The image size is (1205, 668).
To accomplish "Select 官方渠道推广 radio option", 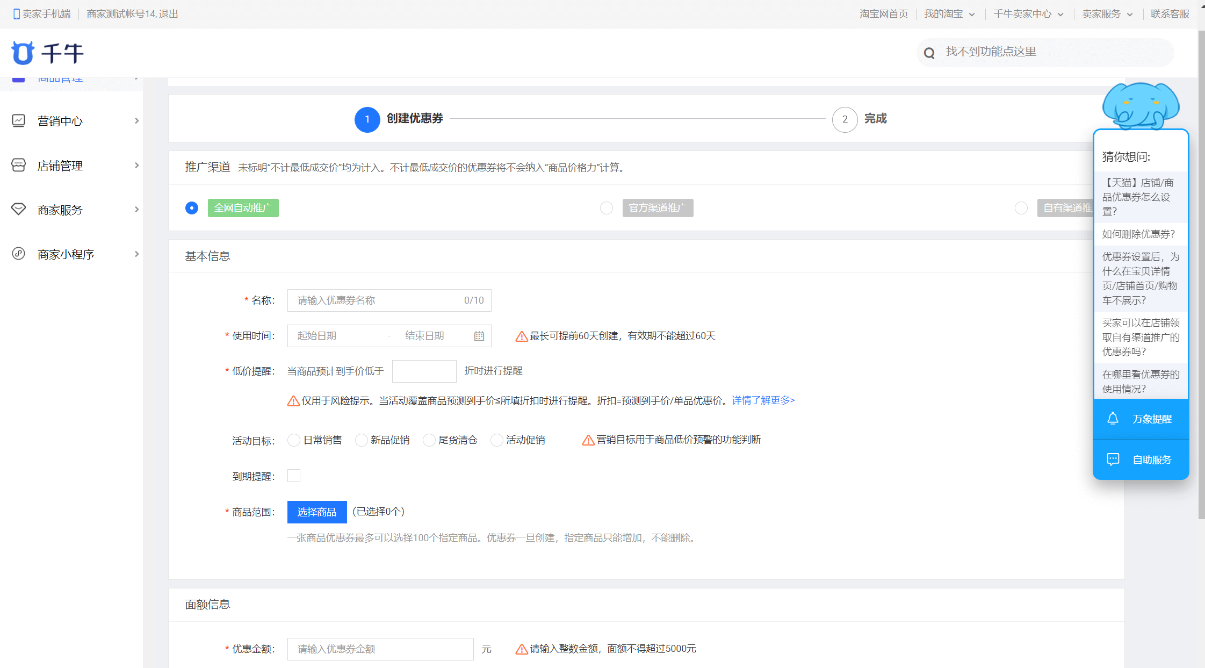I will coord(606,208).
